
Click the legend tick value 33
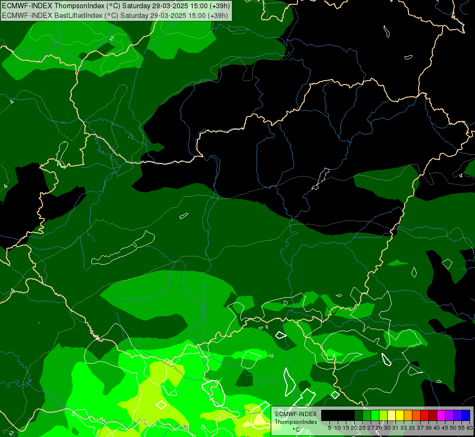click(404, 428)
